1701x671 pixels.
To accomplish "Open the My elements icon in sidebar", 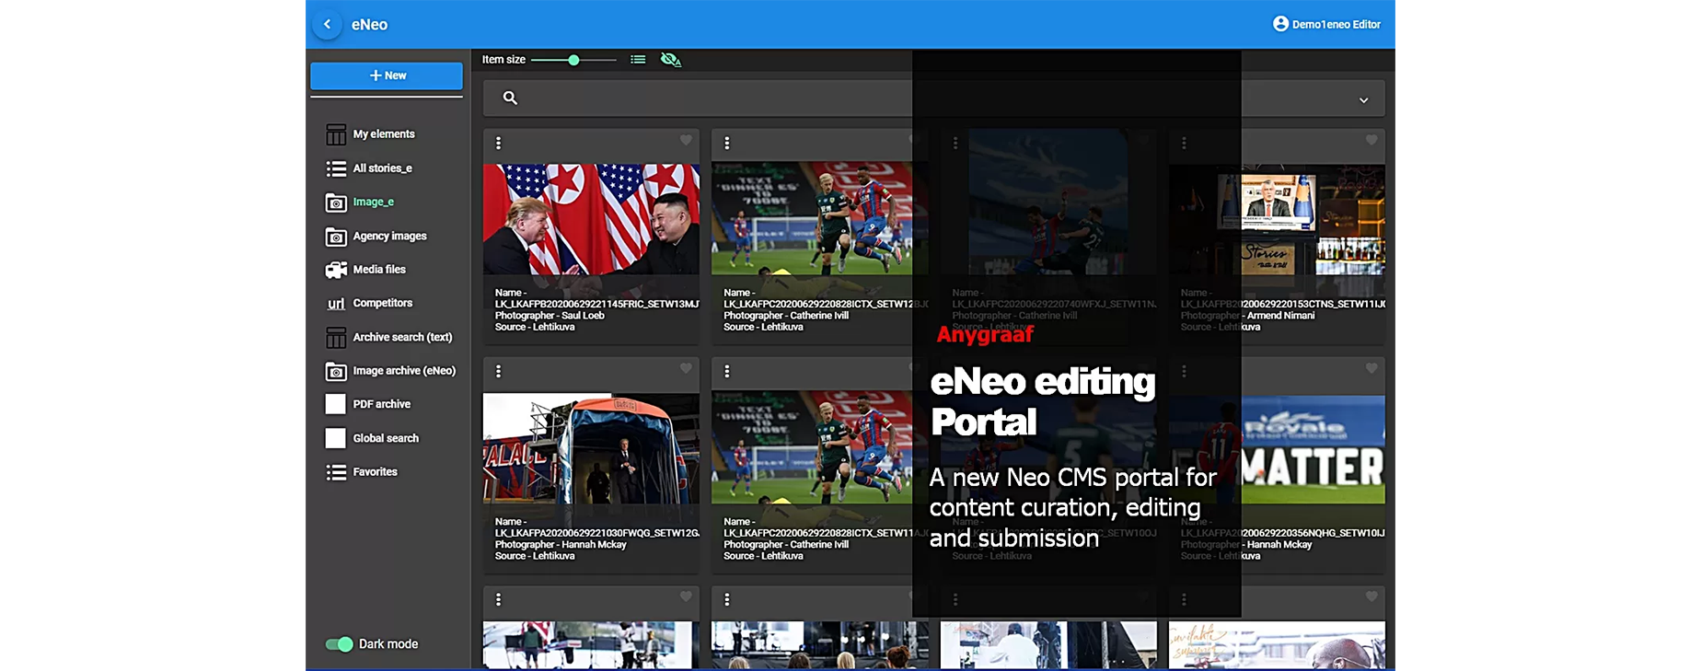I will click(x=336, y=134).
